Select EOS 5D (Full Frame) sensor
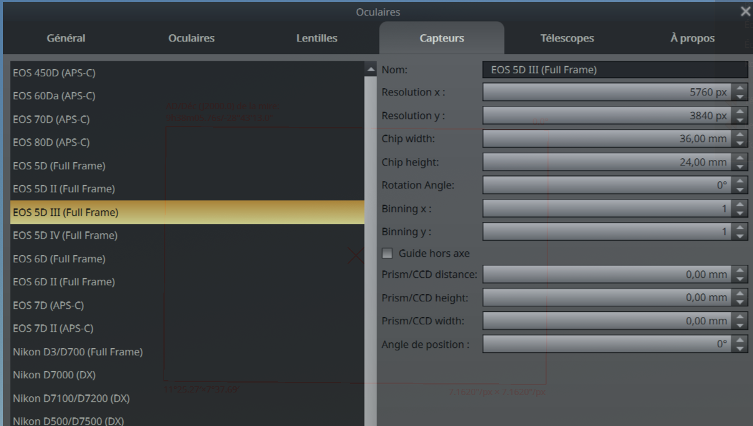The image size is (753, 426). tap(187, 166)
